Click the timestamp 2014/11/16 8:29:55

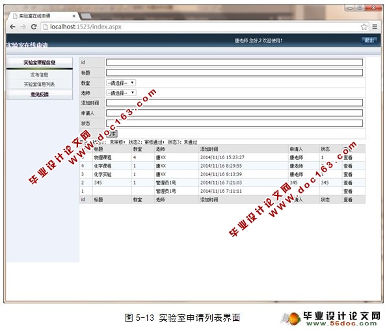pos(221,166)
